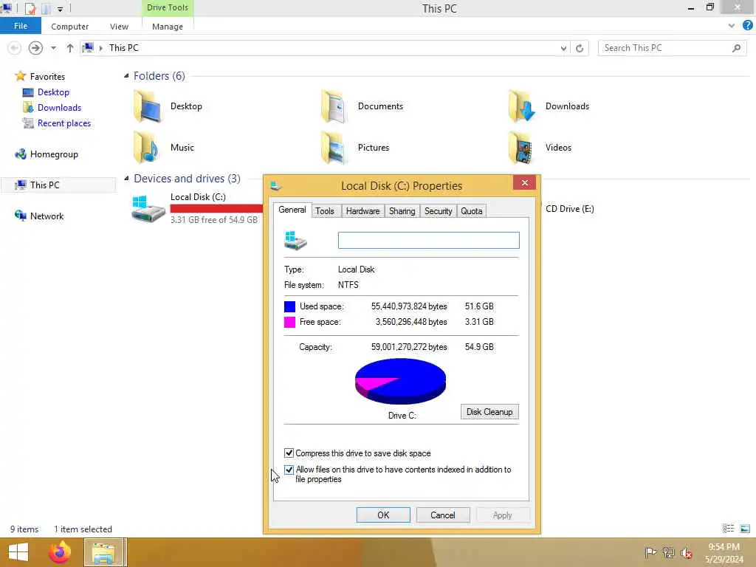Click the network tray icon
Viewport: 756px width, 567px height.
(669, 552)
